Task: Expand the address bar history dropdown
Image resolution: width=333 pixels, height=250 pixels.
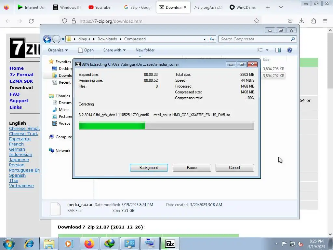Action: [x=205, y=39]
